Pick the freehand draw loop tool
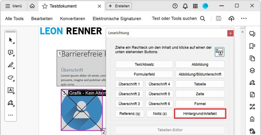261x135 pixels. point(11,78)
